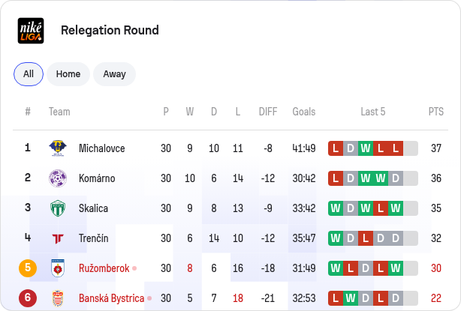Open Ružomberok club crest
The width and height of the screenshot is (461, 311).
[58, 268]
